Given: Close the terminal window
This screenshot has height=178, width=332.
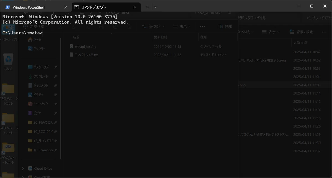Looking at the screenshot, I should 325,6.
